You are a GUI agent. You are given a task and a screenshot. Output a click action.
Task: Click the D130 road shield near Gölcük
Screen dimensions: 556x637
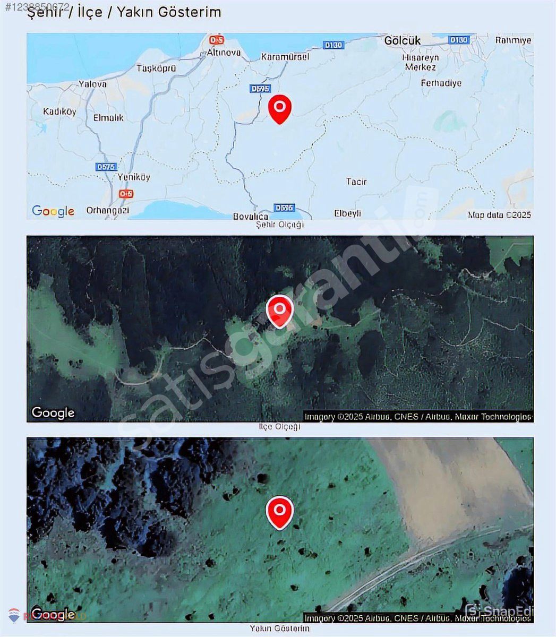pos(459,40)
